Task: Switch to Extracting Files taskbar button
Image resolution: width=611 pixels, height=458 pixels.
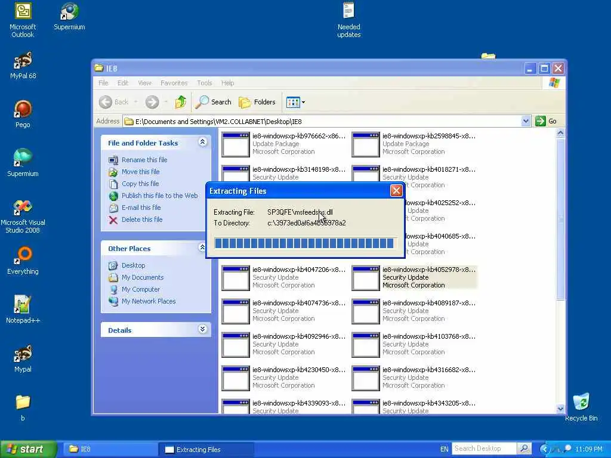Action: 206,449
